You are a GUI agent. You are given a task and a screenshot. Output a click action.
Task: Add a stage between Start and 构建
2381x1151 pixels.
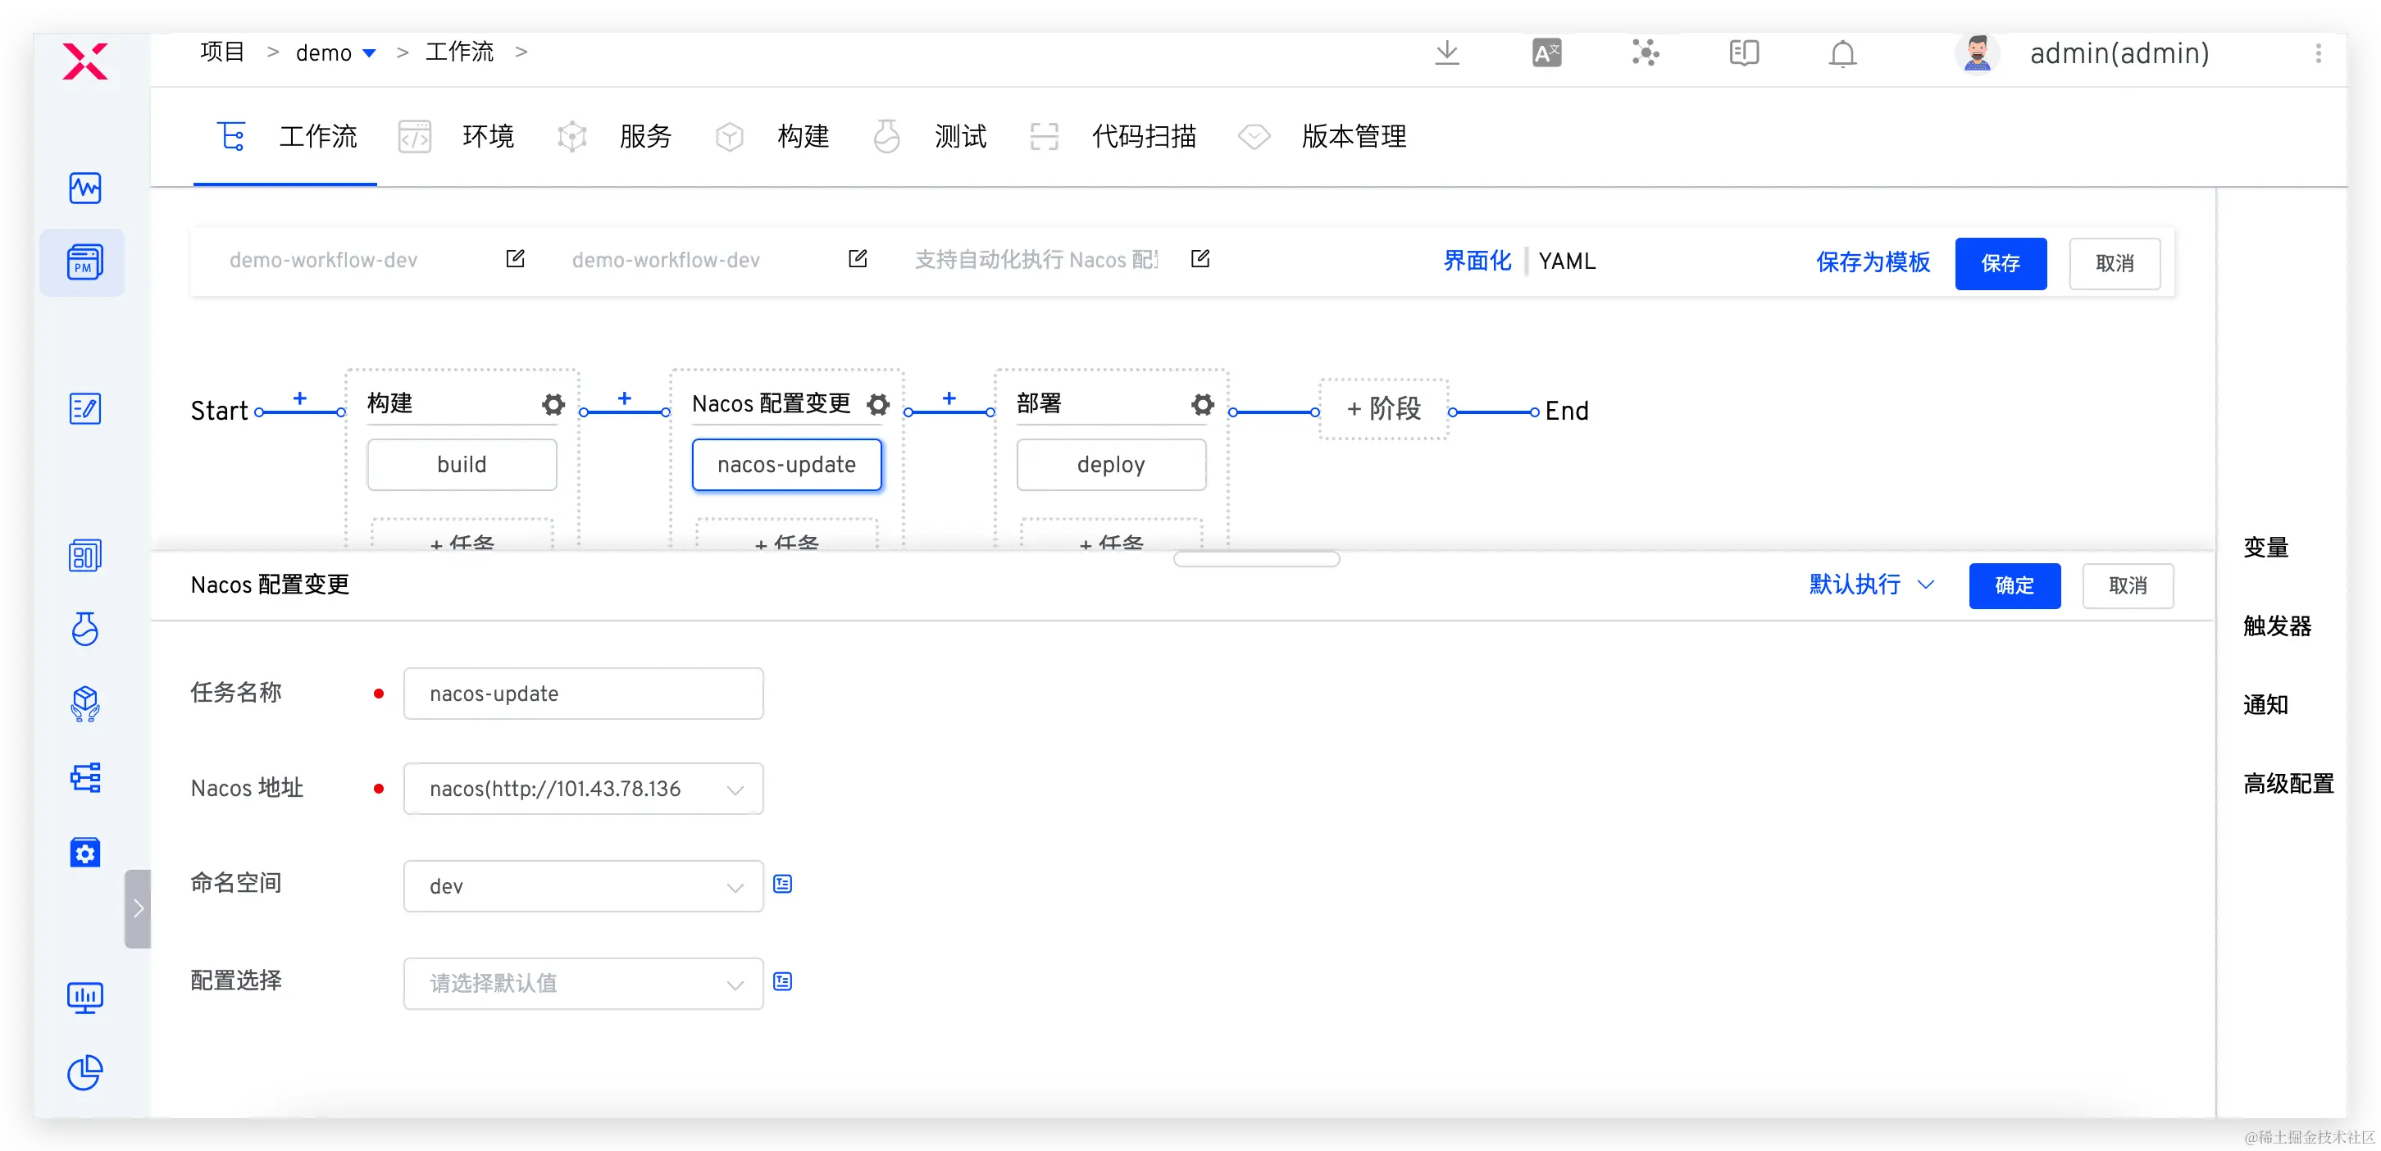click(x=300, y=398)
